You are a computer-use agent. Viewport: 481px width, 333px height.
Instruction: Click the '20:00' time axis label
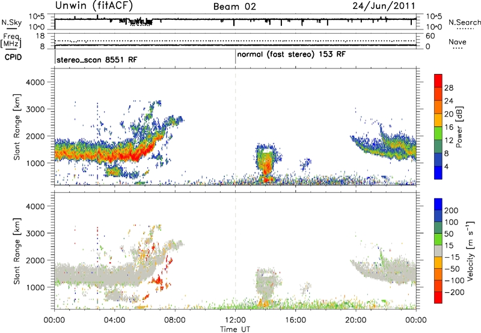(x=356, y=320)
